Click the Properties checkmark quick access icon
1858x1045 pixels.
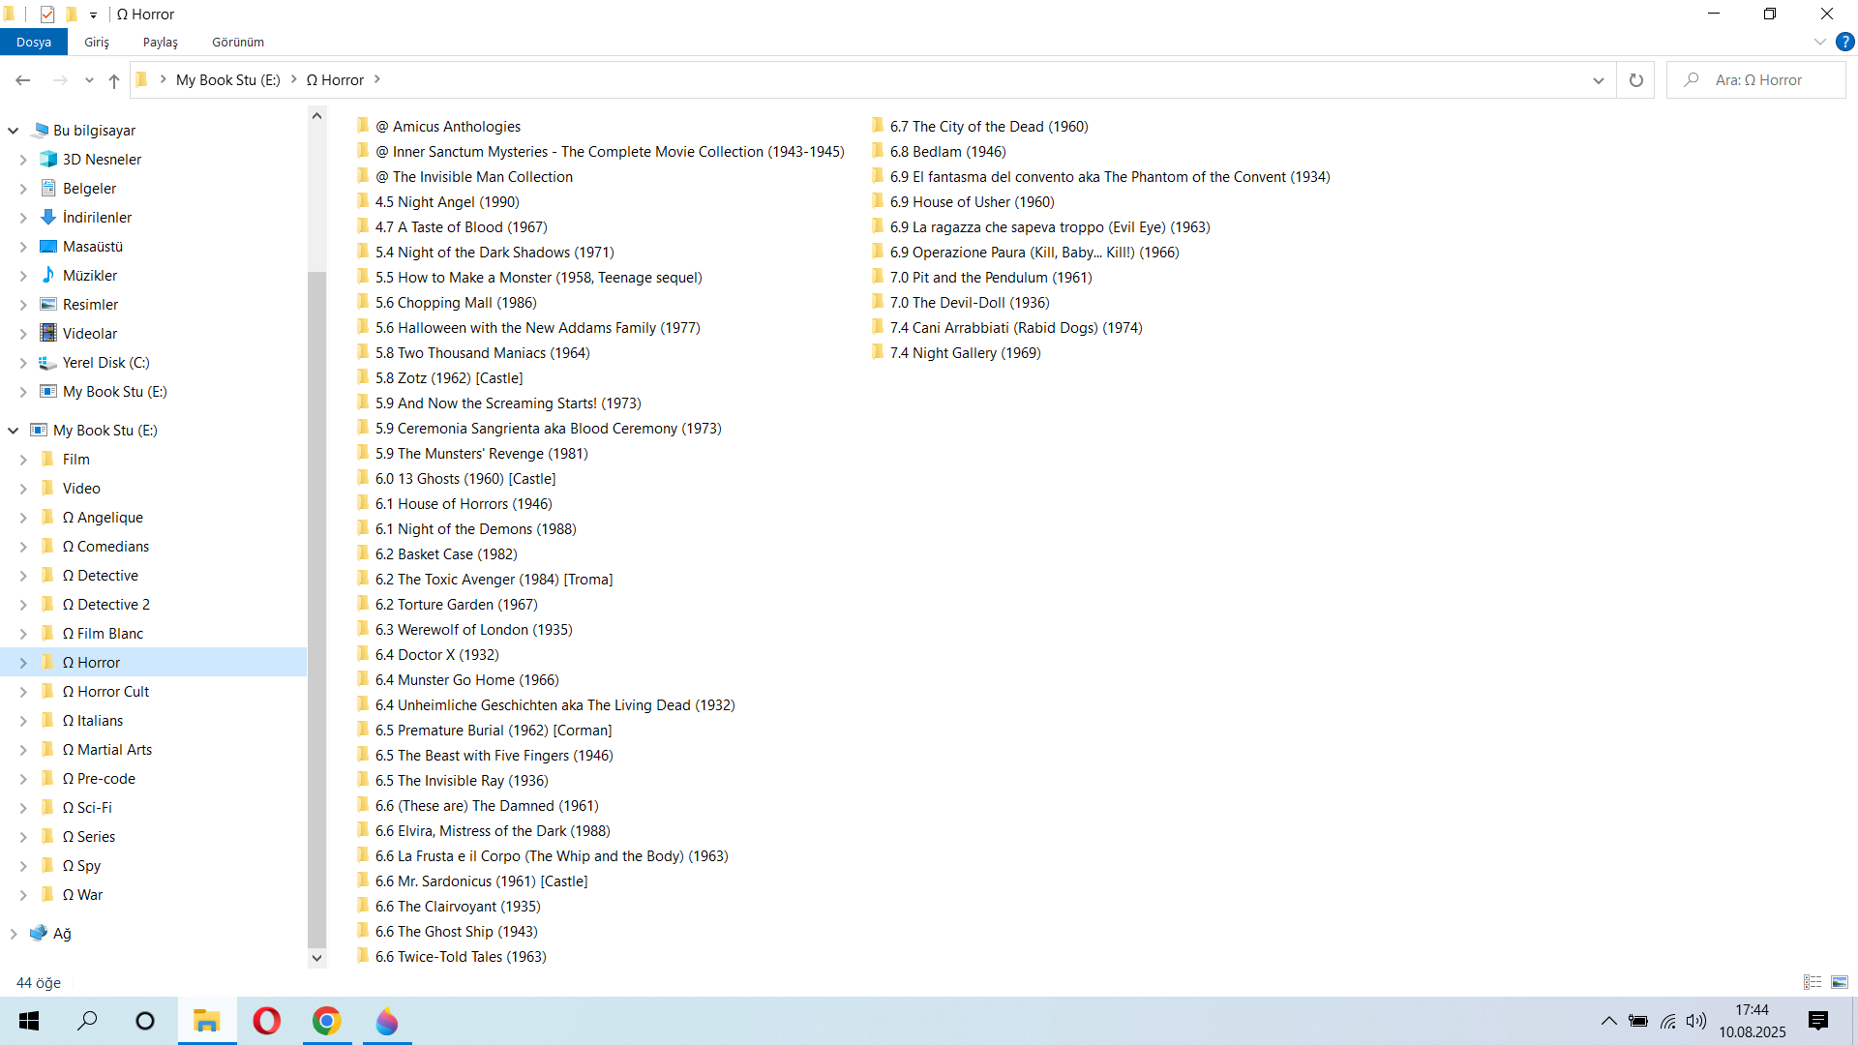(x=47, y=15)
